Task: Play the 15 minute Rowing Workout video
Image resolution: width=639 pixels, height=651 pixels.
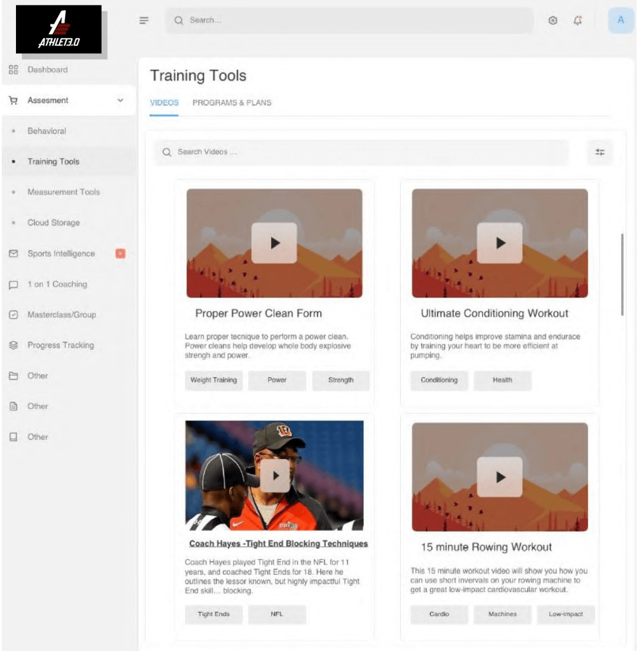Action: pos(500,476)
